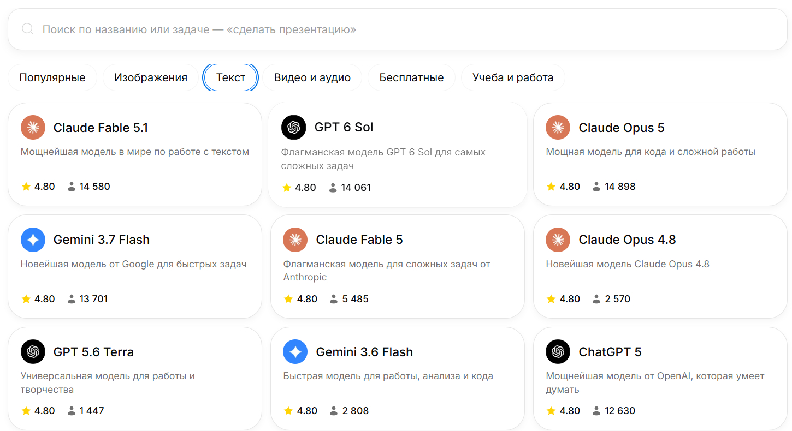This screenshot has width=792, height=431.
Task: Select the Текст category tab
Action: (x=230, y=77)
